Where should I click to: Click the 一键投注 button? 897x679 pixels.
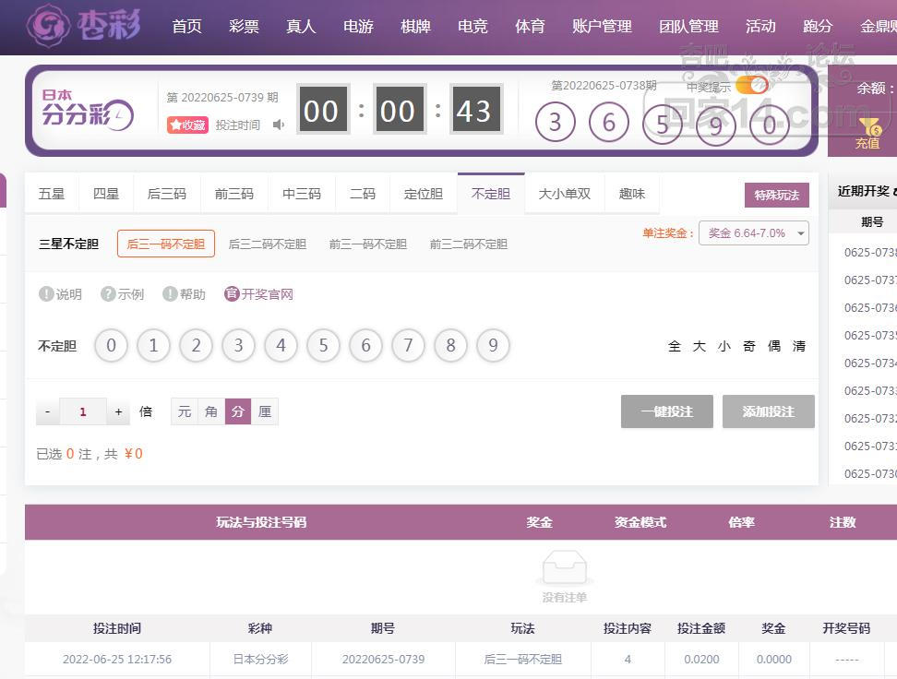[x=666, y=411]
